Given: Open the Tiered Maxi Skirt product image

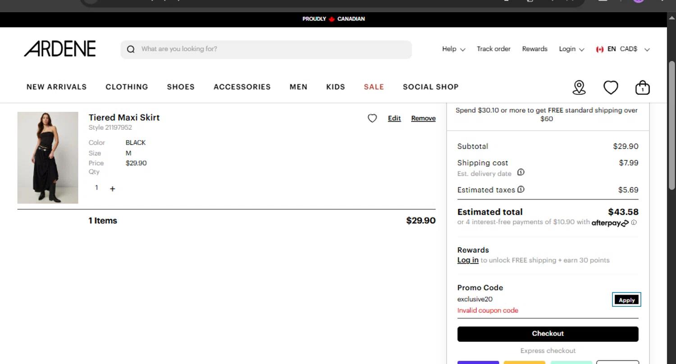Looking at the screenshot, I should tap(48, 158).
